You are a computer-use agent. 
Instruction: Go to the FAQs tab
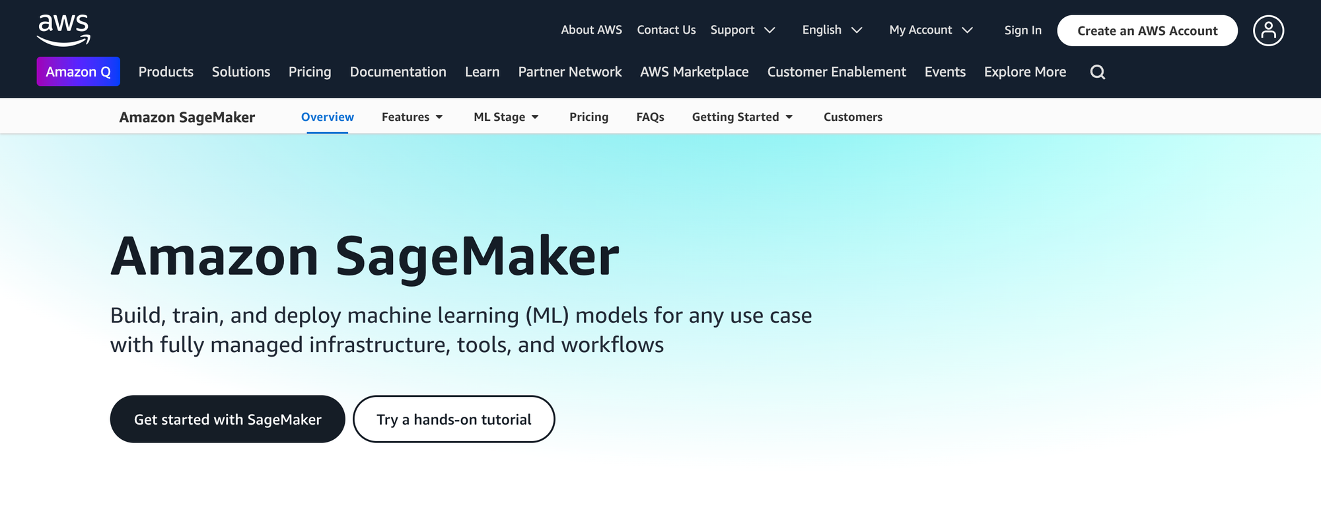[x=650, y=117]
